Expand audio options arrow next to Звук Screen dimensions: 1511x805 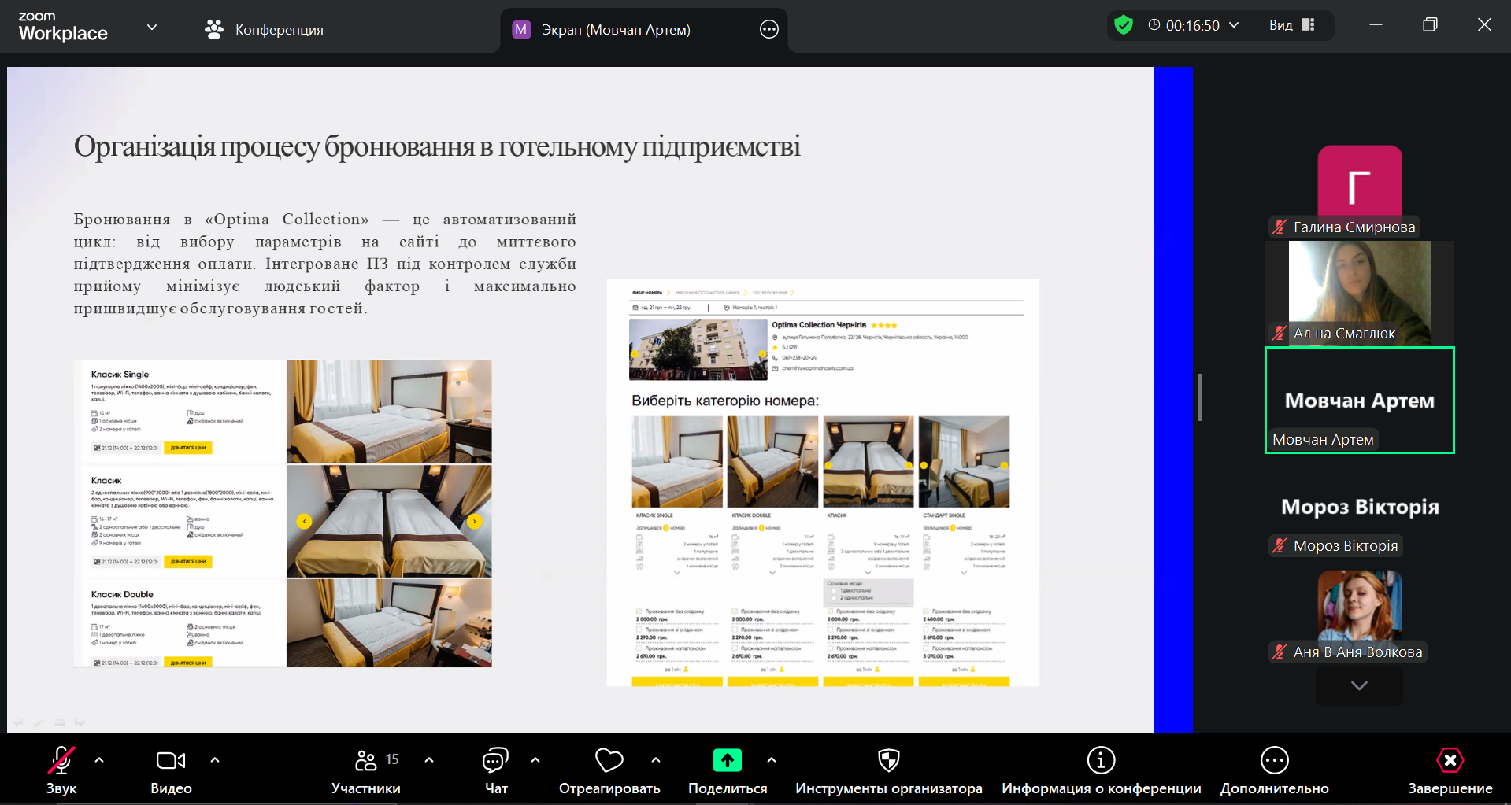click(x=99, y=760)
